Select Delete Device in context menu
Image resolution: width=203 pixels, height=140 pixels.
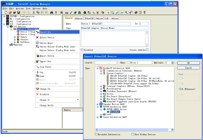[x=58, y=38]
